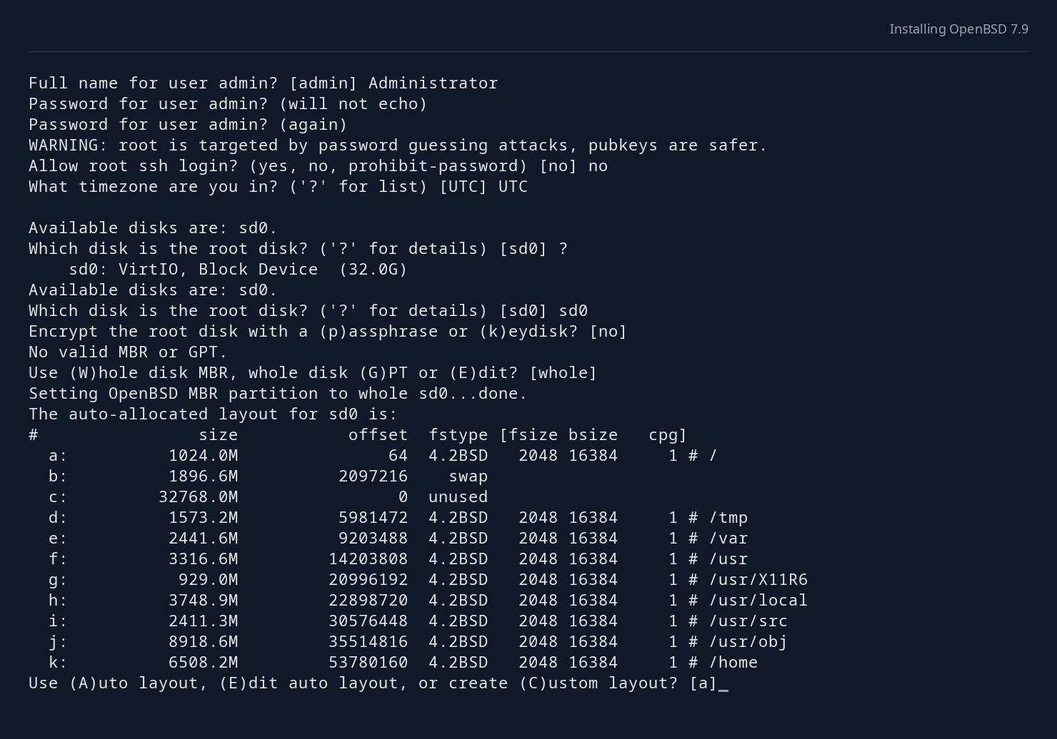
Task: Click the '/usr/src' mount point
Action: (748, 621)
